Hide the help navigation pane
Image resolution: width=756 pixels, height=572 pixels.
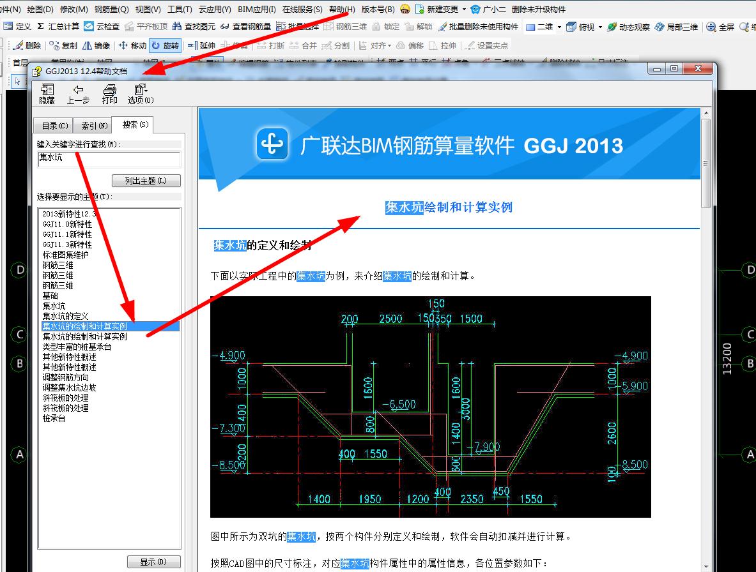[x=47, y=94]
